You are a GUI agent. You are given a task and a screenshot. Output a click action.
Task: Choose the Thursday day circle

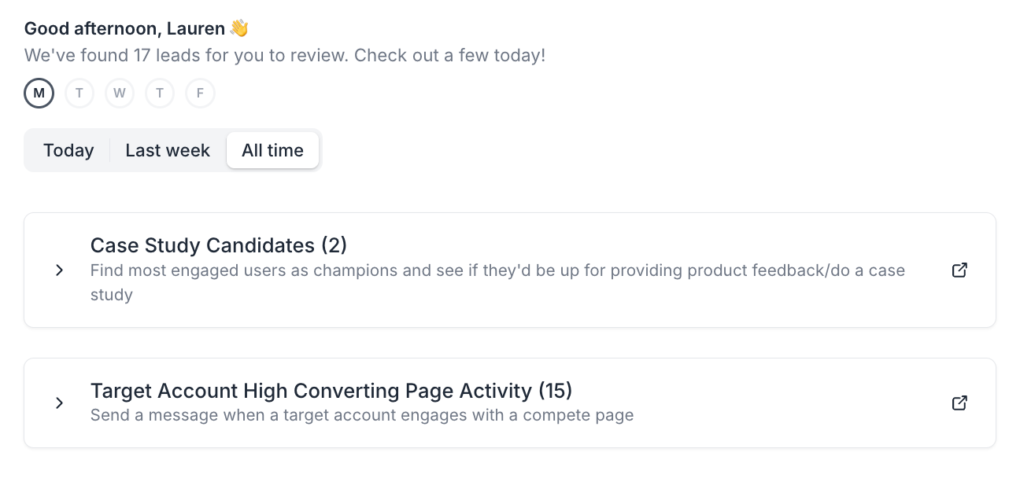[x=160, y=94]
